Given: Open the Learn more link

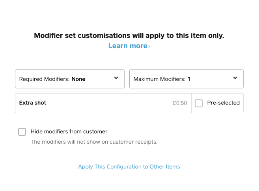Looking at the screenshot, I should click(x=127, y=46).
